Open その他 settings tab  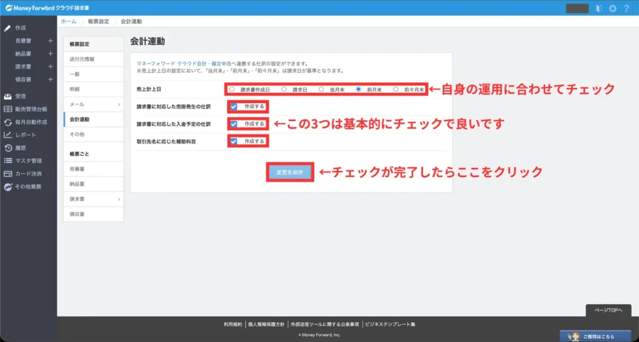click(94, 135)
